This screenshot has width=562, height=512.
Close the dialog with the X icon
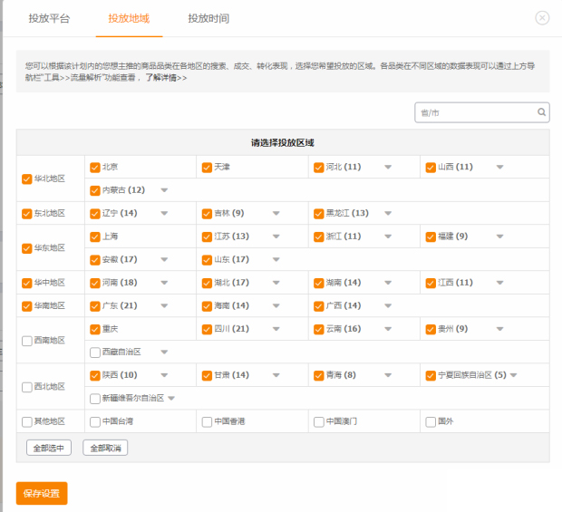coord(542,18)
